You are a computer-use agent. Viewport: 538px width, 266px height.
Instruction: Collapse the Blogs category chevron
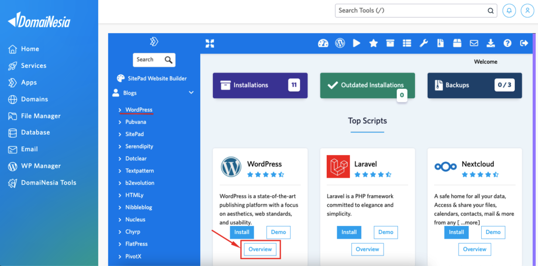coord(191,93)
